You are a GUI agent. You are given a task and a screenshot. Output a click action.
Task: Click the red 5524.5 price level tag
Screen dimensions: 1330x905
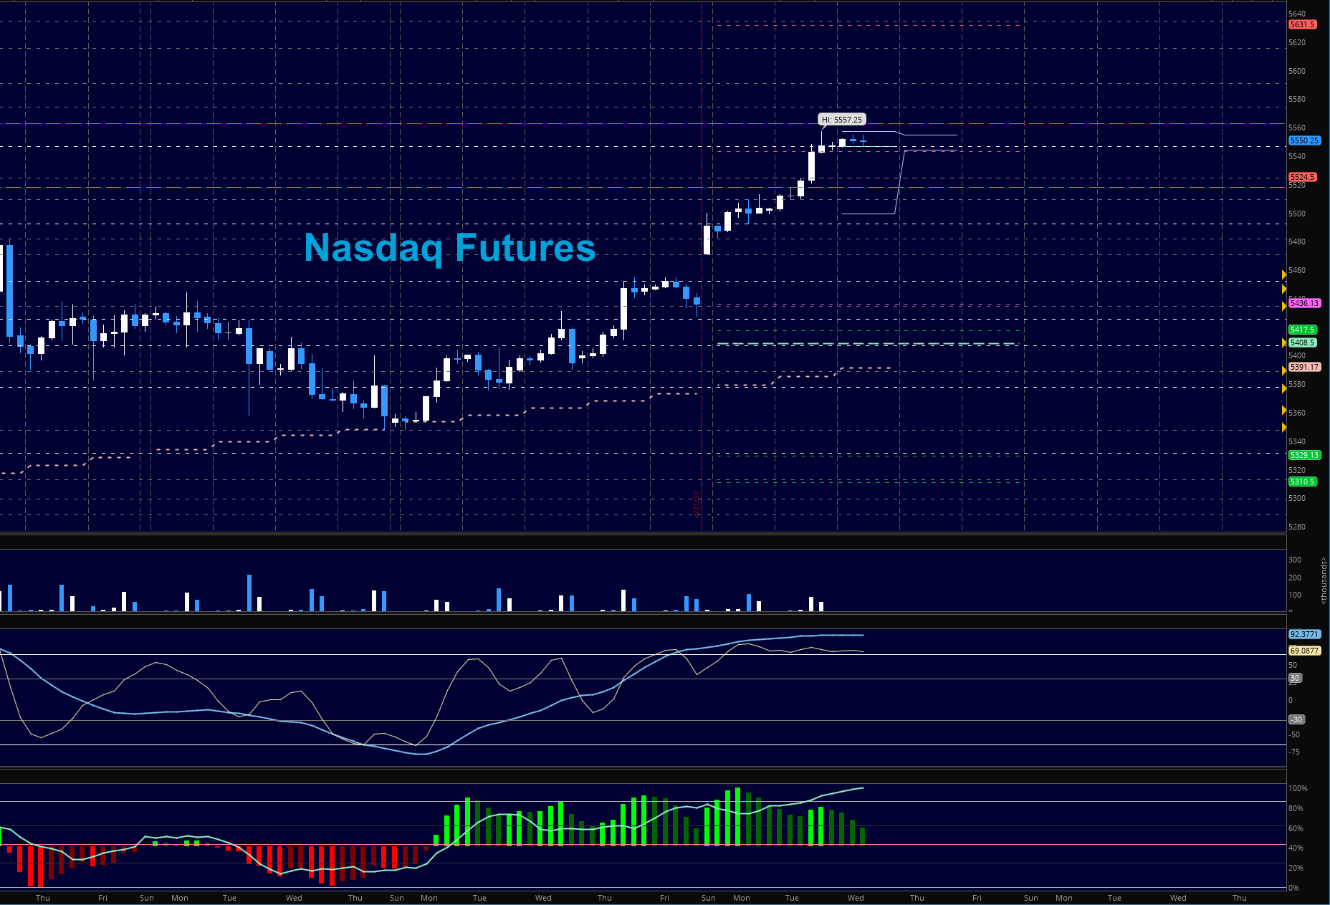pyautogui.click(x=1301, y=177)
